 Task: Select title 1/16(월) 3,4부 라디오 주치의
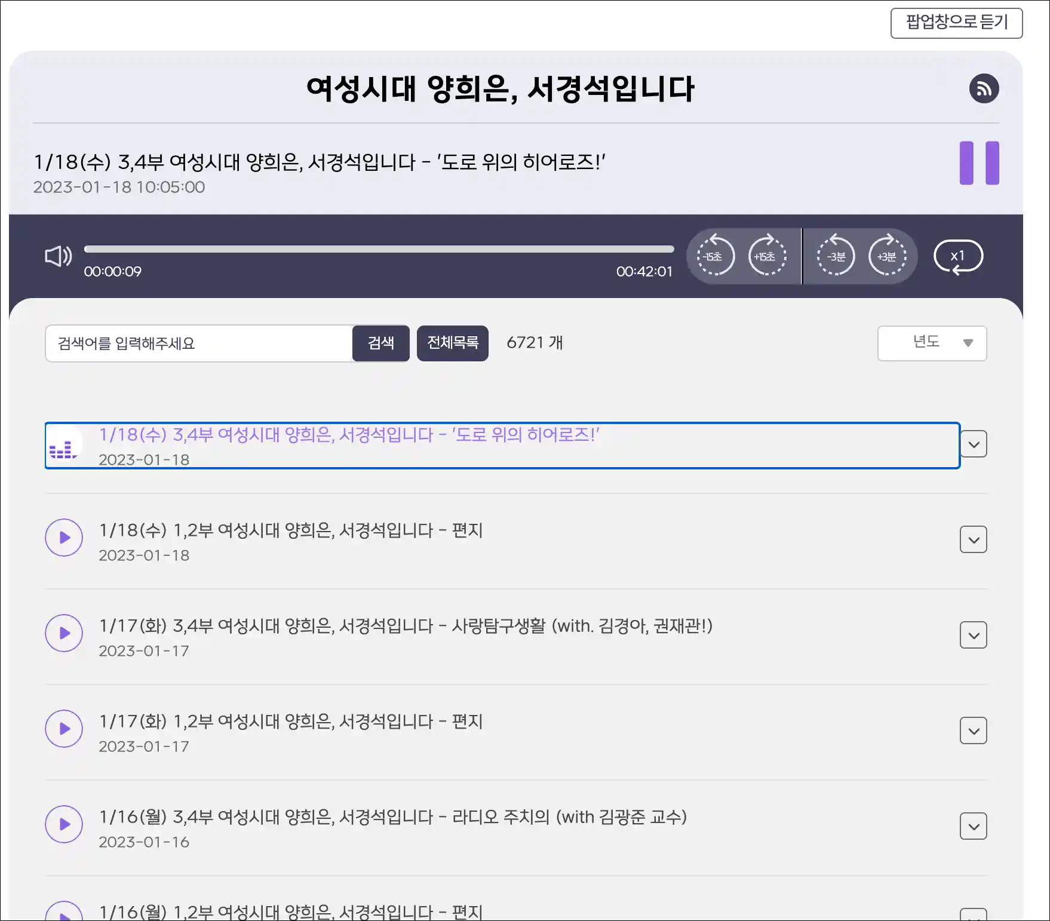pyautogui.click(x=393, y=817)
